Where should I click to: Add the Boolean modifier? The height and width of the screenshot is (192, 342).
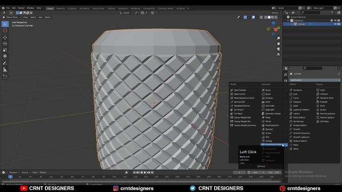269,98
